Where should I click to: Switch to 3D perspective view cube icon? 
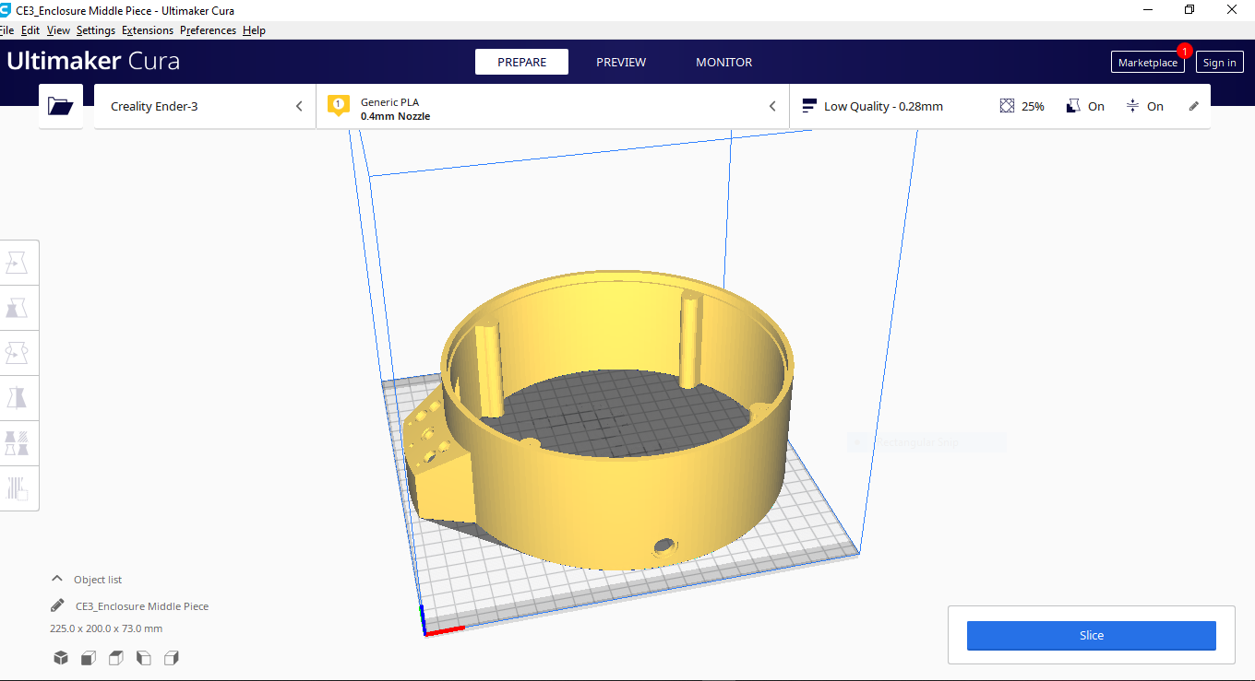coord(60,658)
